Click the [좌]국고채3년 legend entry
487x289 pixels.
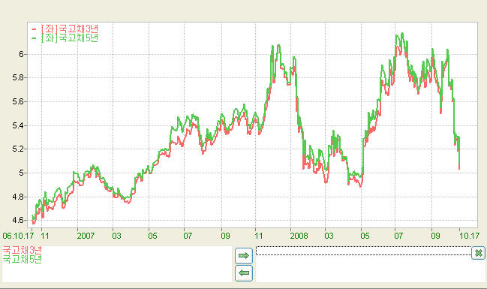(65, 29)
